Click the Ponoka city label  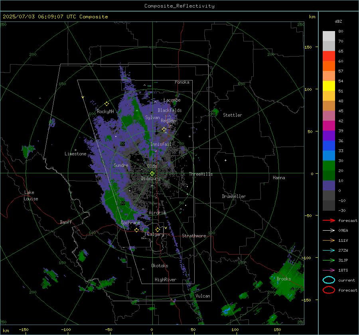182,82
